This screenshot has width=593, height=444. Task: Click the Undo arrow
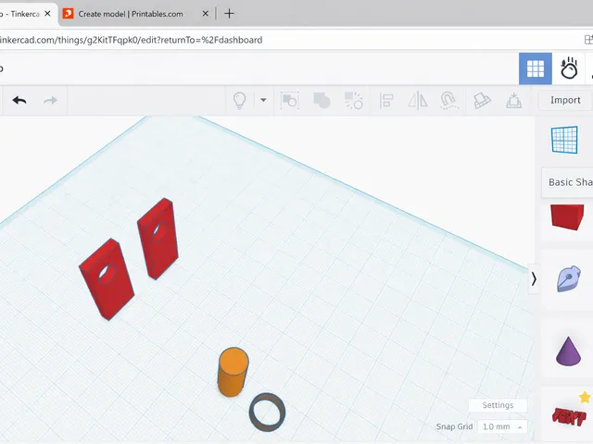pyautogui.click(x=19, y=101)
